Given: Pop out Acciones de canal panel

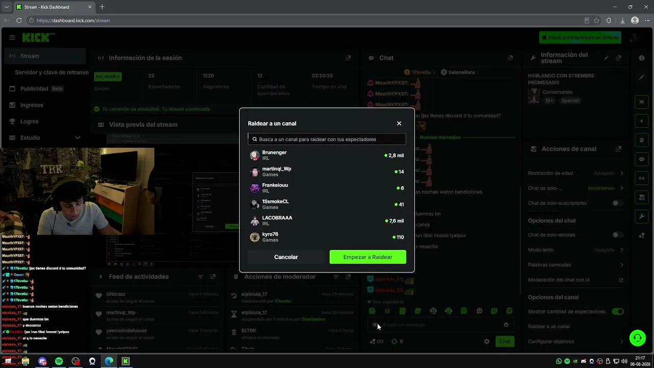Looking at the screenshot, I should pyautogui.click(x=618, y=149).
